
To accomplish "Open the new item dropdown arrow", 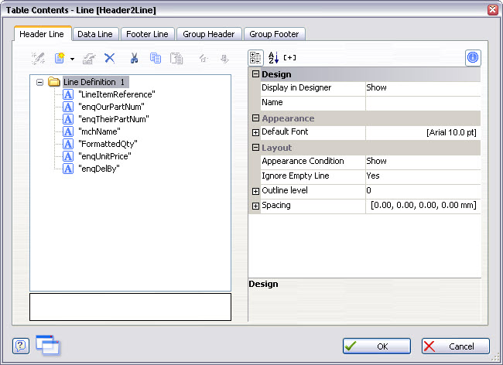I will click(72, 59).
